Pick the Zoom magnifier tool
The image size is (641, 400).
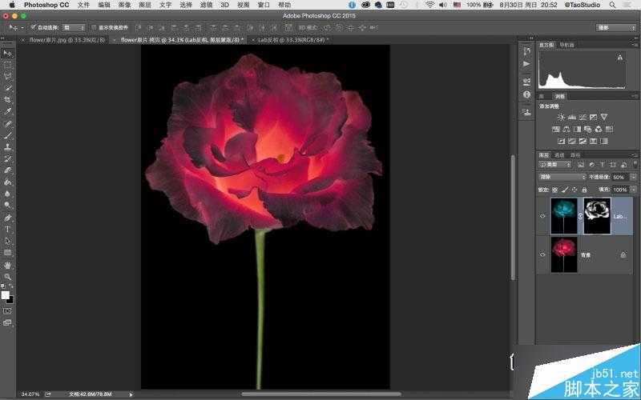(8, 276)
